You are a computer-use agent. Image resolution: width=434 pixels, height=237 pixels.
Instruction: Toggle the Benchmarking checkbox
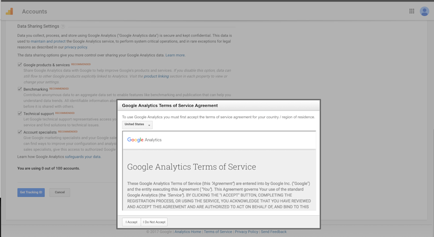tap(20, 89)
